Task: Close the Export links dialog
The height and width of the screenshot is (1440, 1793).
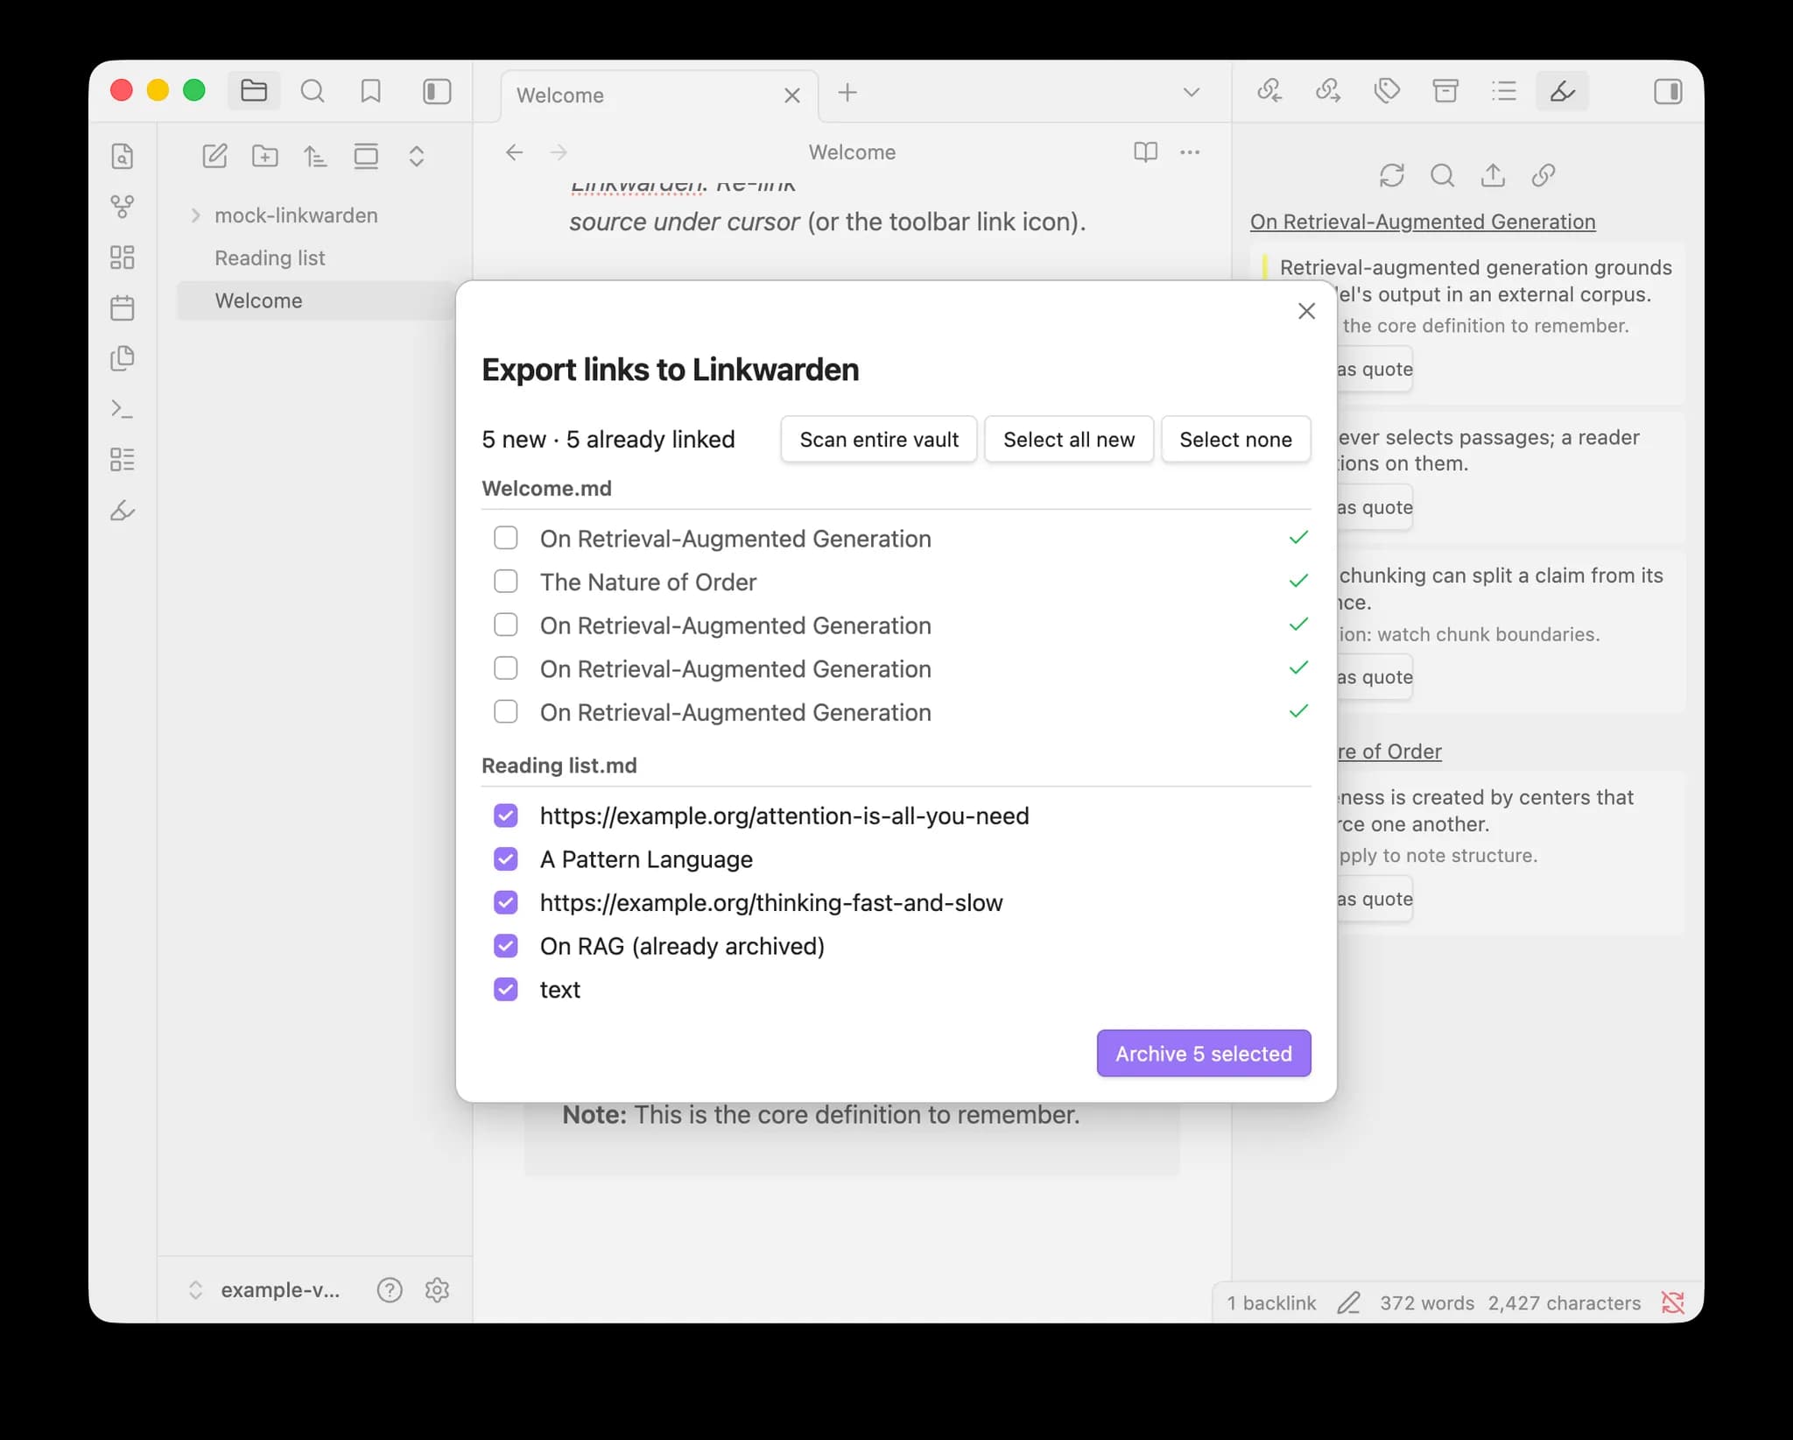Action: coord(1307,311)
